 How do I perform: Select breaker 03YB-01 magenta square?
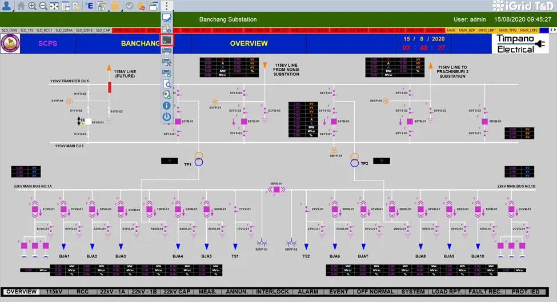point(244,122)
